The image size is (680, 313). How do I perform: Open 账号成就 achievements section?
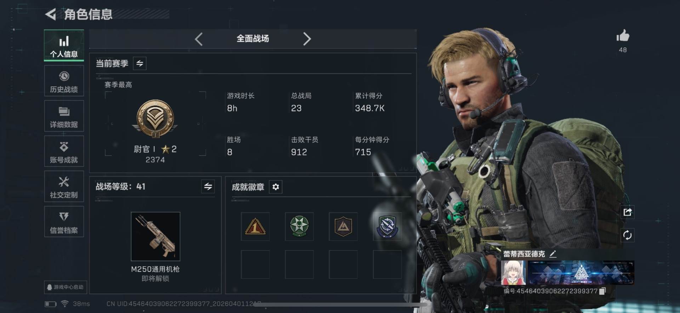(x=64, y=151)
